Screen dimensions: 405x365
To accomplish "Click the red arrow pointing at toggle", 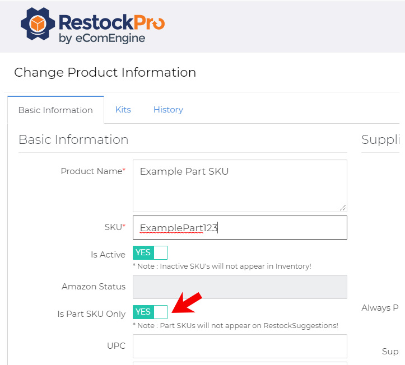I will click(187, 303).
